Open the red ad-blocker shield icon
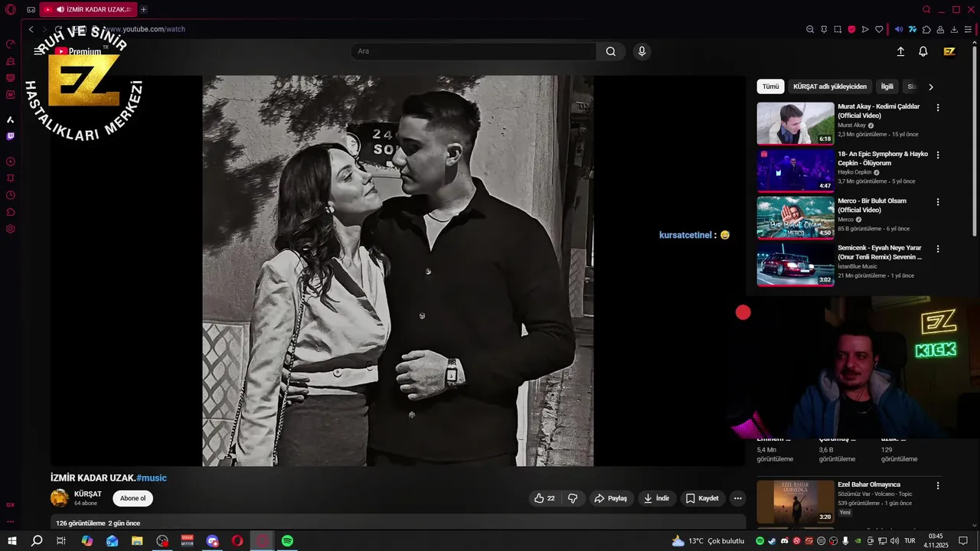The width and height of the screenshot is (980, 551). (851, 29)
